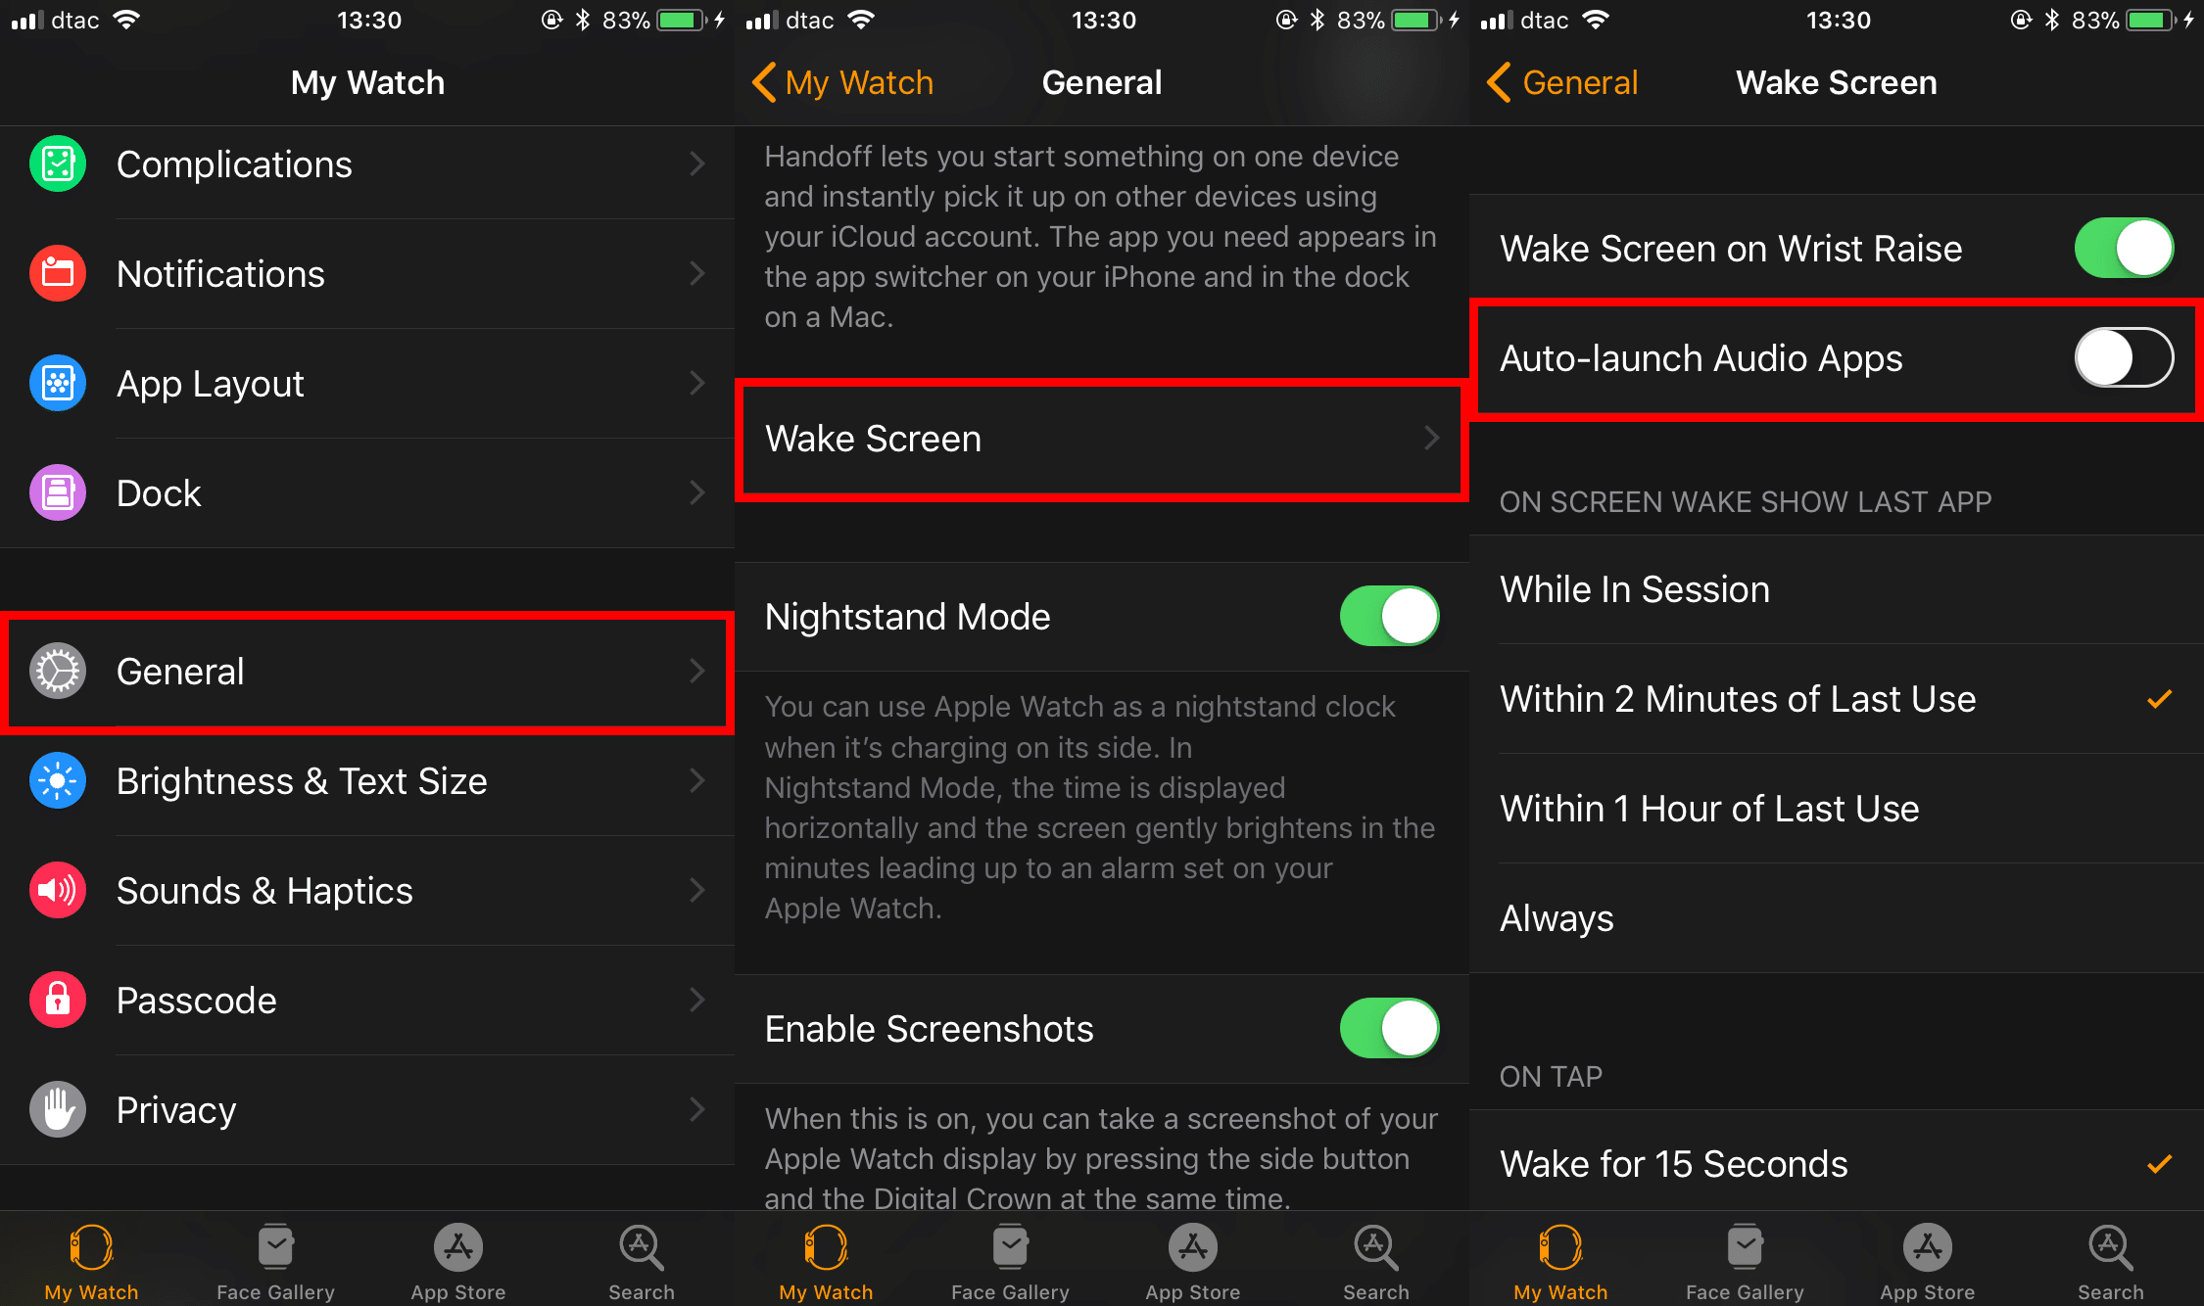Open the Sounds & Haptics settings

pyautogui.click(x=365, y=889)
